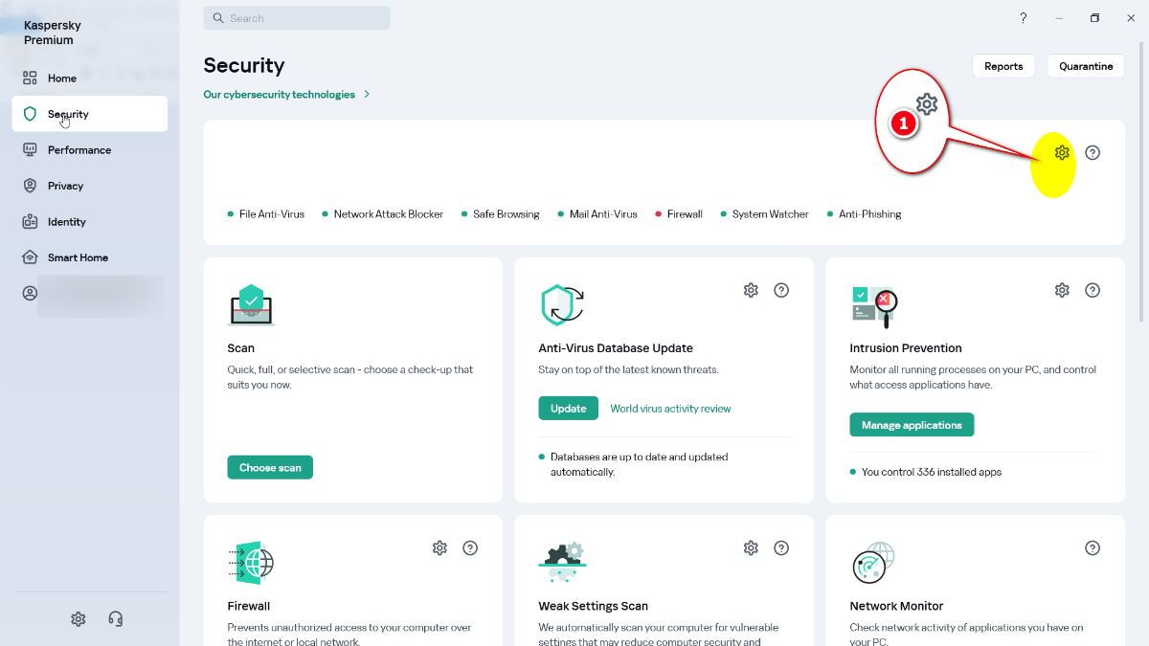1149x646 pixels.
Task: Click the Intrusion Prevention magnifier icon
Action: click(873, 306)
